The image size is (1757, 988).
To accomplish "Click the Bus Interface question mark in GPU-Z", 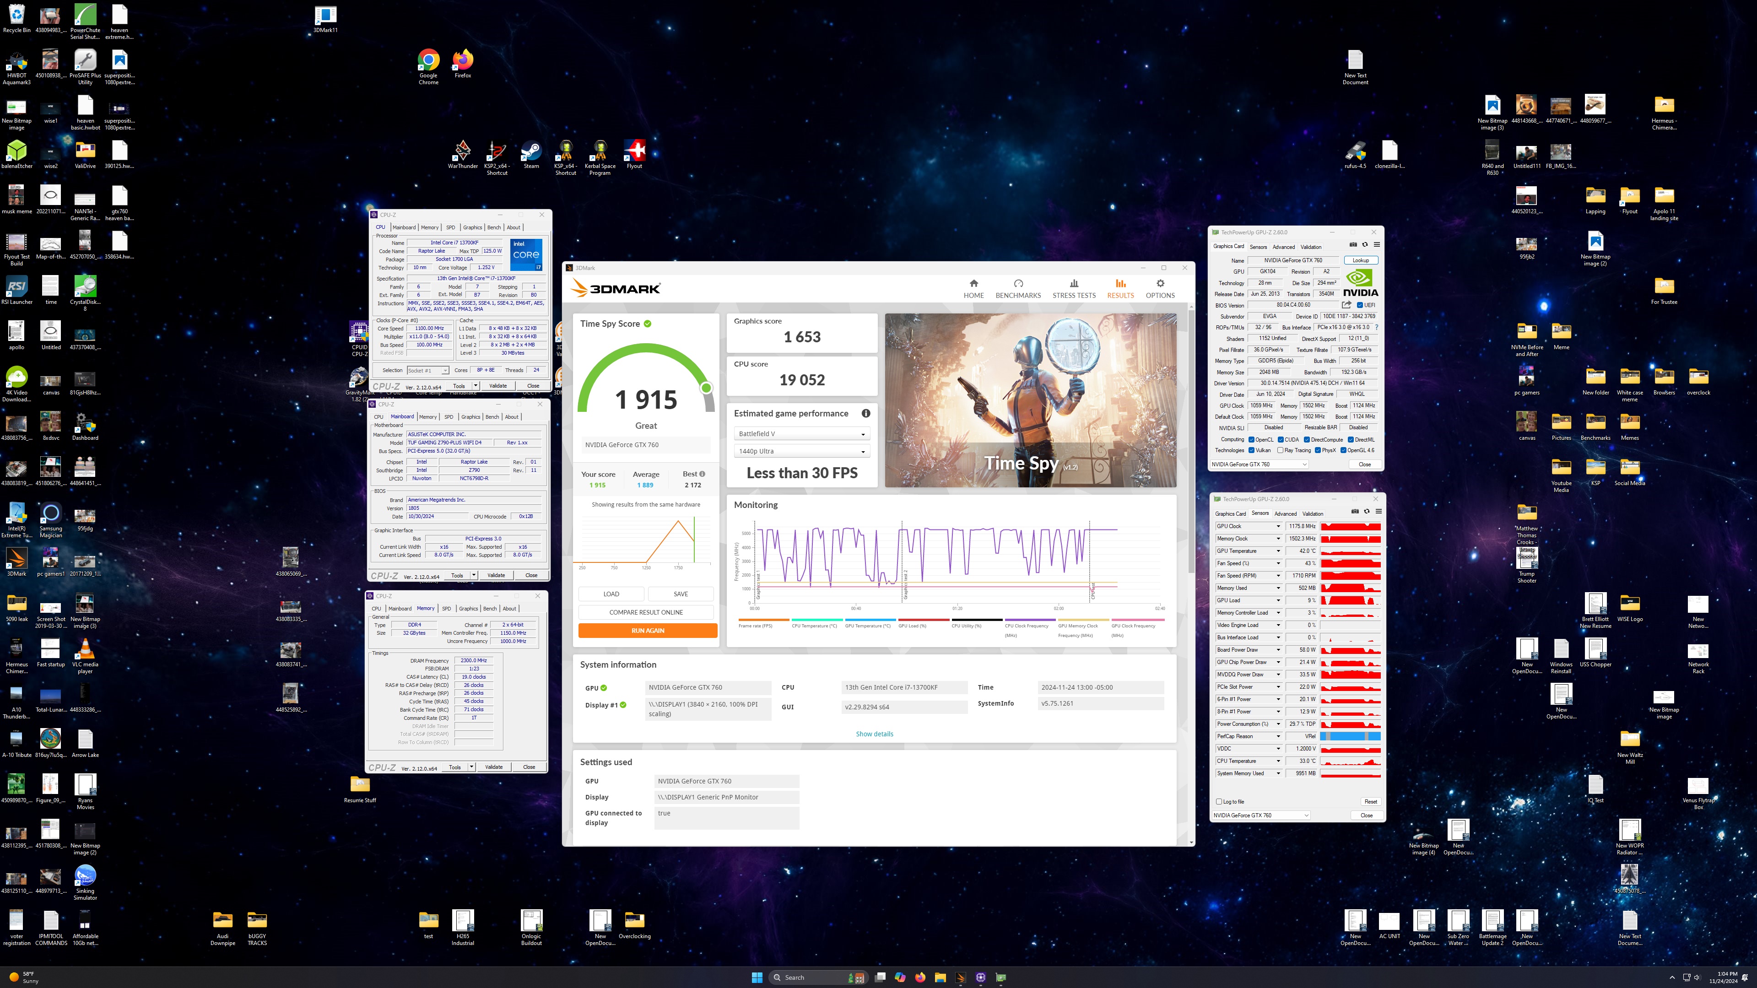I will click(1376, 327).
